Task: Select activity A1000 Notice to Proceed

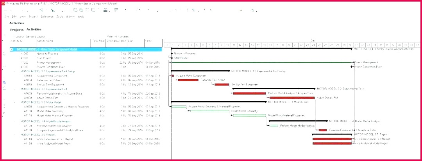Action: pyautogui.click(x=86, y=54)
